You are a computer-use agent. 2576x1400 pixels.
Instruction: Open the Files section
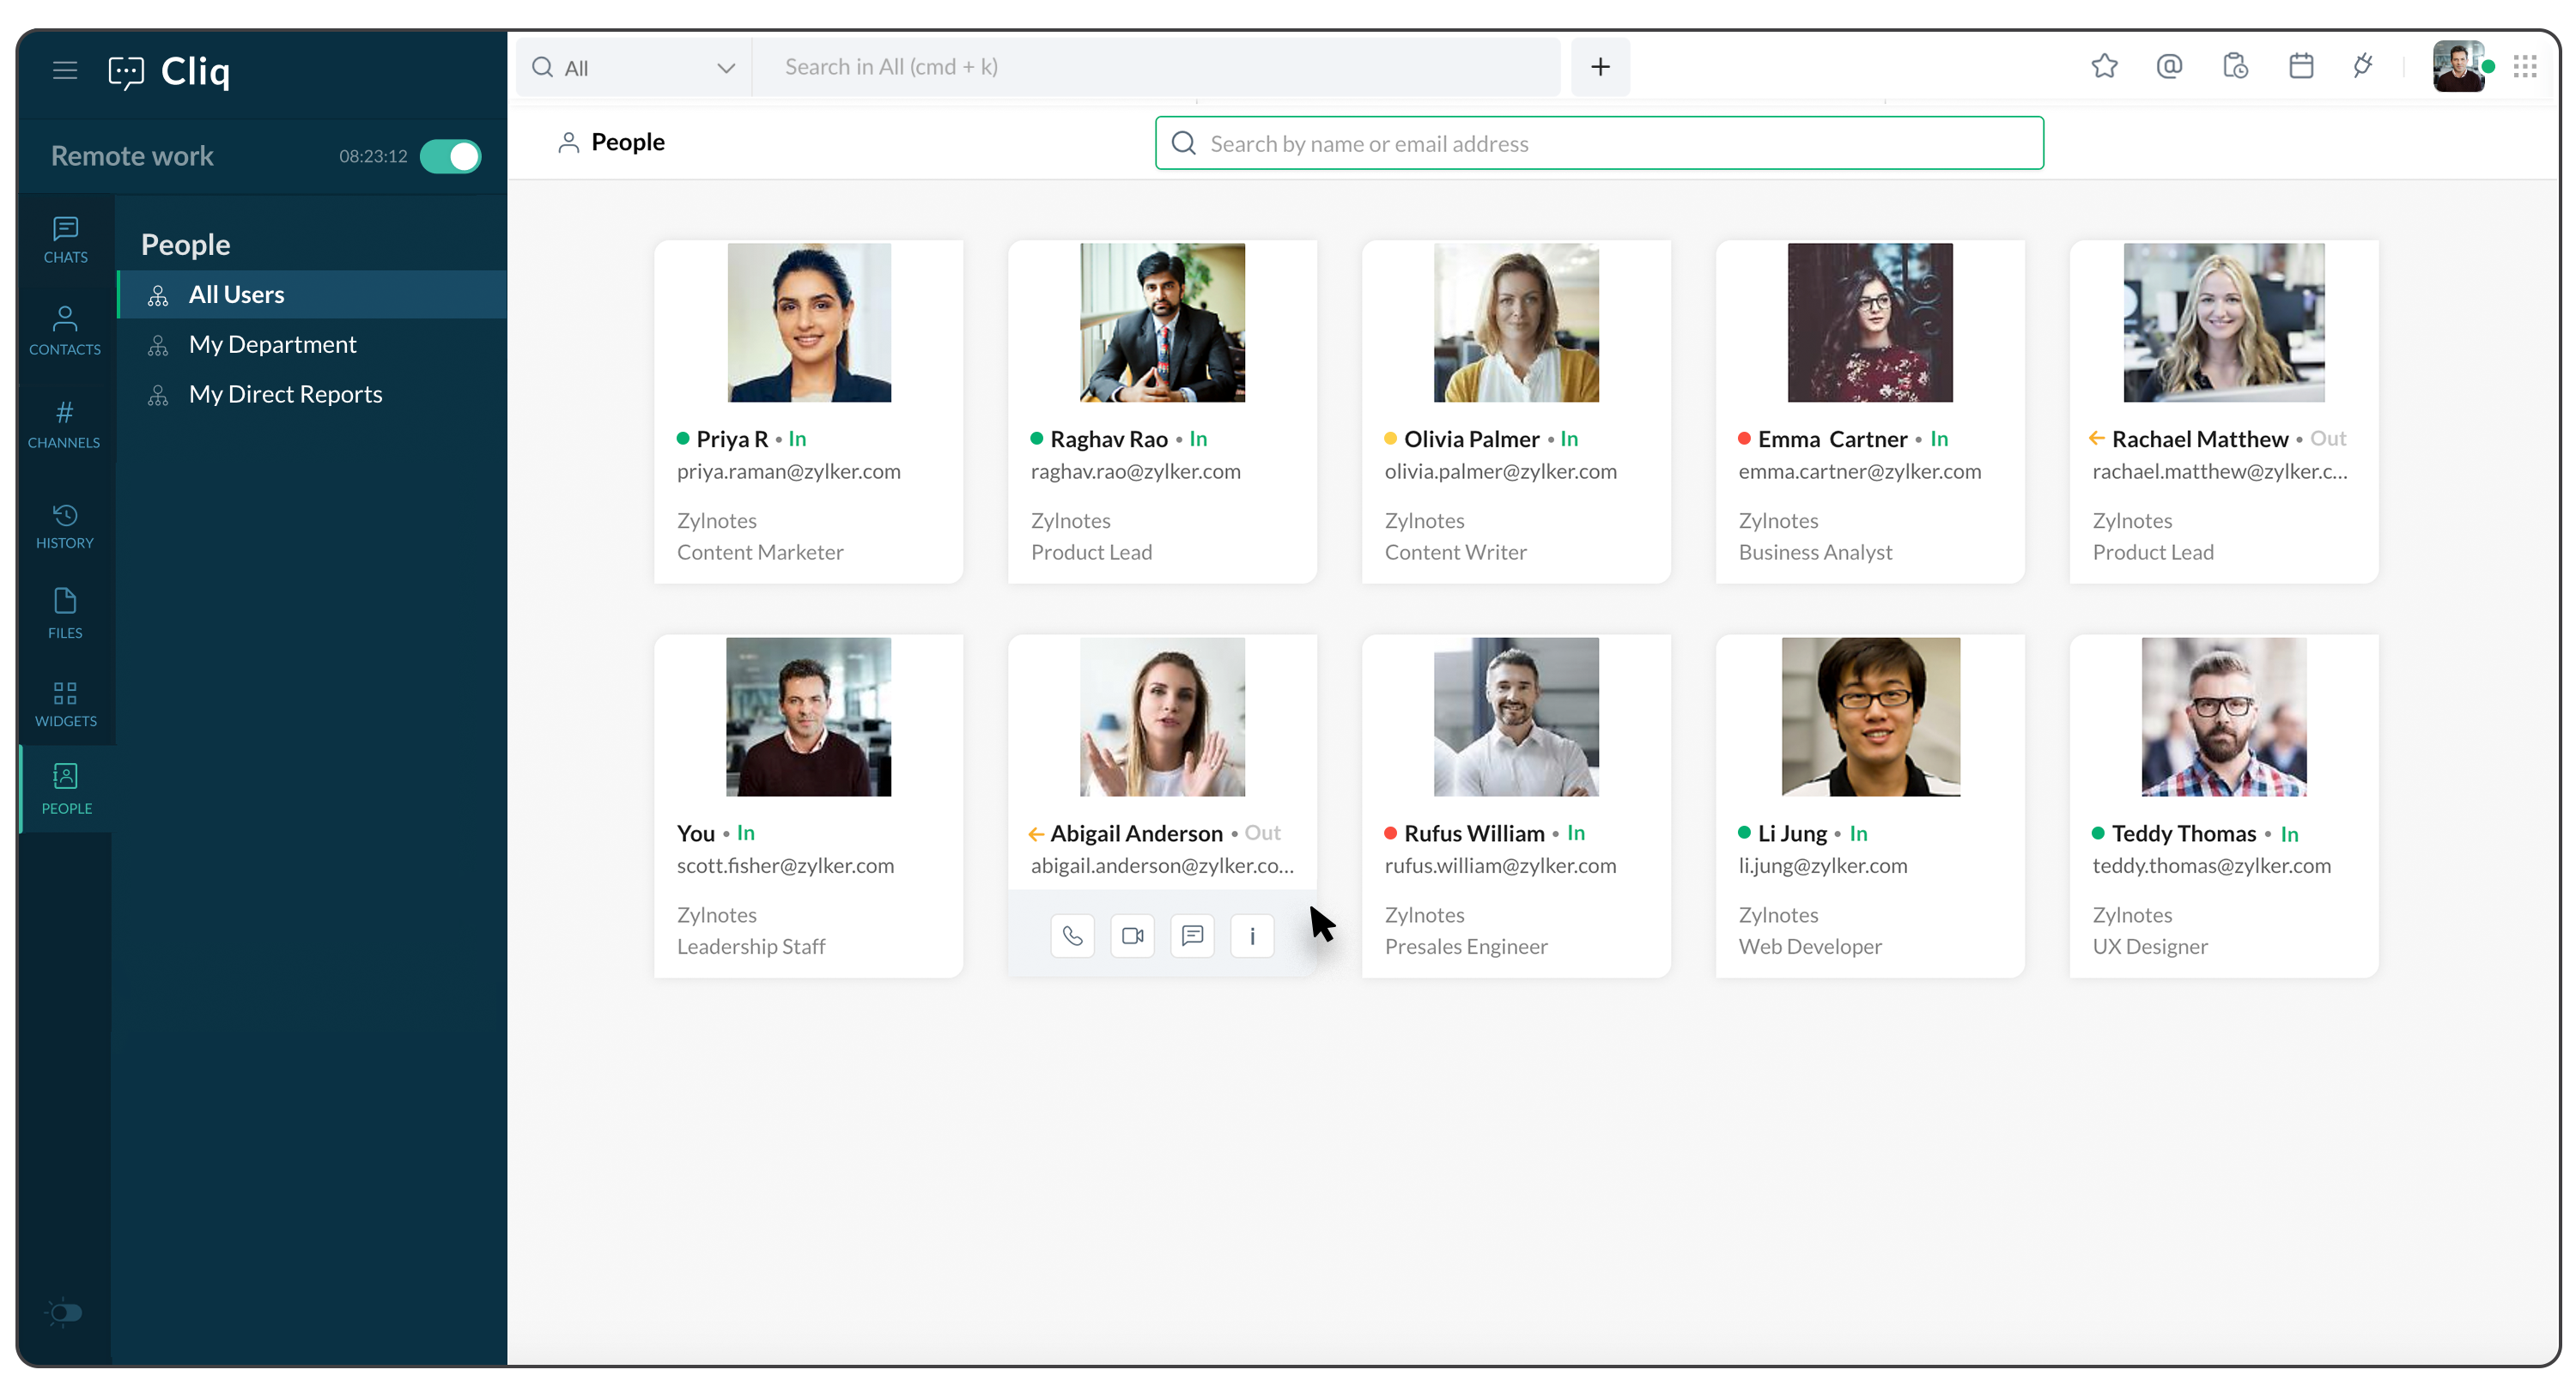(x=64, y=613)
